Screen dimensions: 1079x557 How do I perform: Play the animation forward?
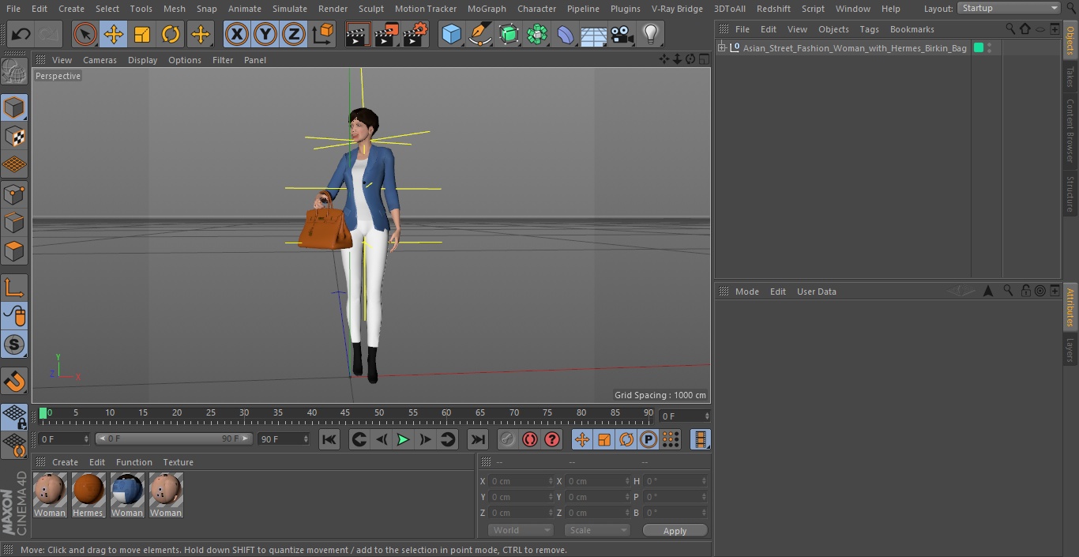point(403,439)
